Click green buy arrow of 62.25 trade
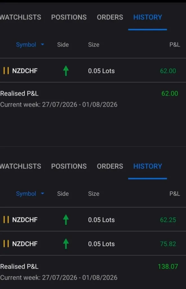Screen dimensions: 186x289 tap(66, 220)
